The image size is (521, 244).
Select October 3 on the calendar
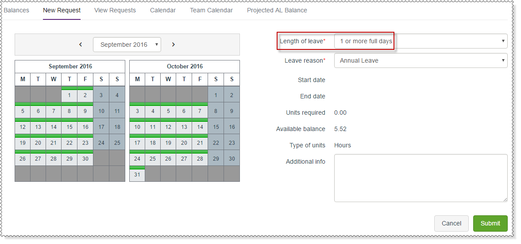(x=137, y=111)
